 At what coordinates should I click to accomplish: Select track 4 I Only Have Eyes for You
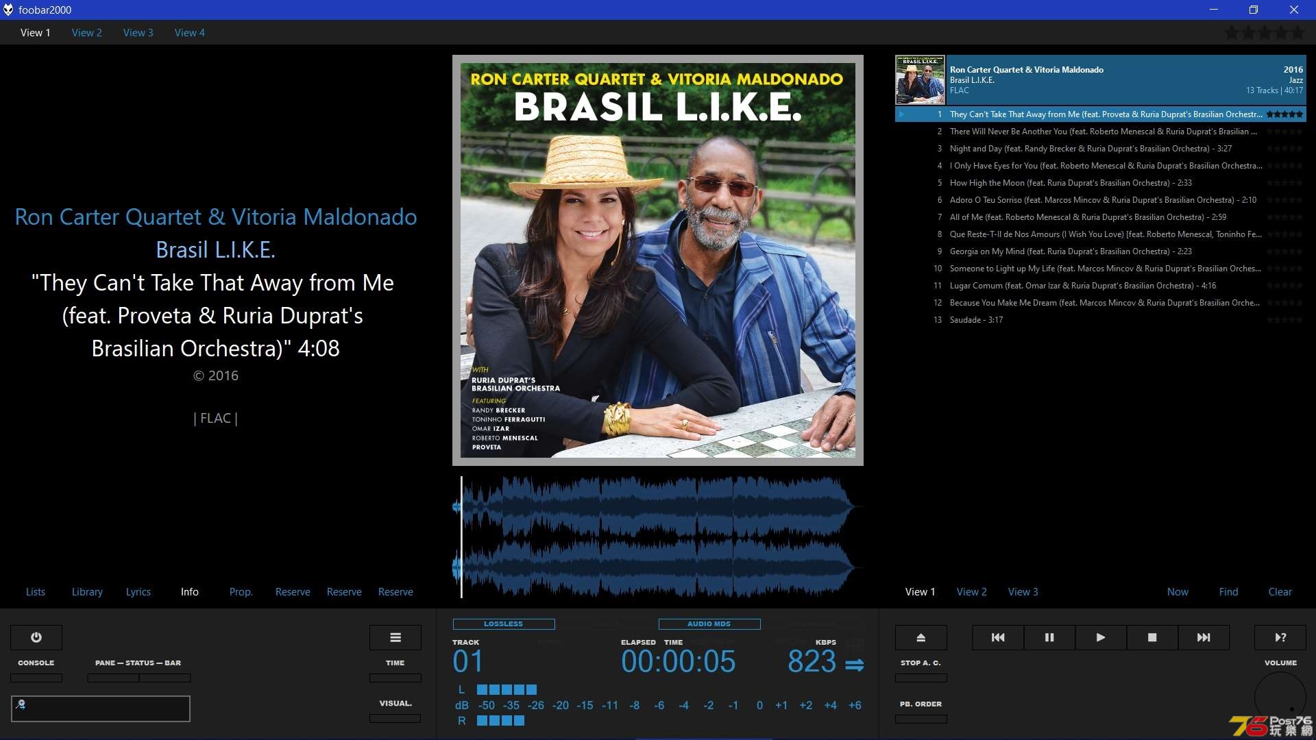1101,166
